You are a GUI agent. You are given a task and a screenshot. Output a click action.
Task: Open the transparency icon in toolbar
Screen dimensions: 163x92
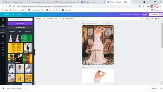149,19
